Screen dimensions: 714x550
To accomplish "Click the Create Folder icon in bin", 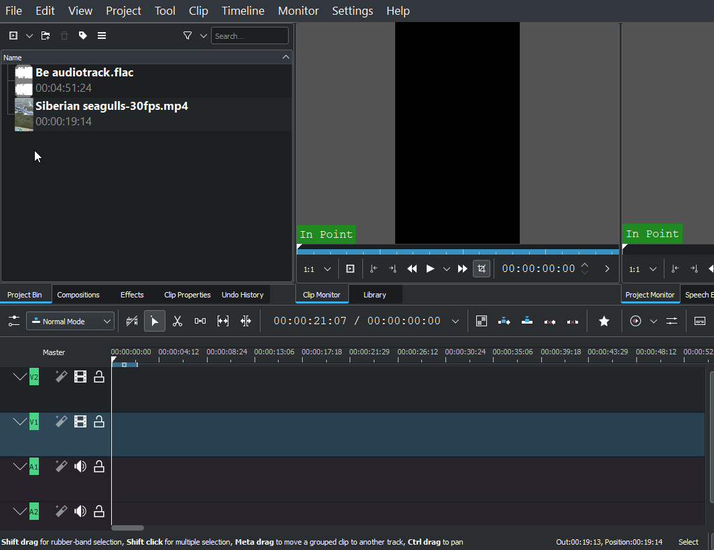I will tap(46, 36).
